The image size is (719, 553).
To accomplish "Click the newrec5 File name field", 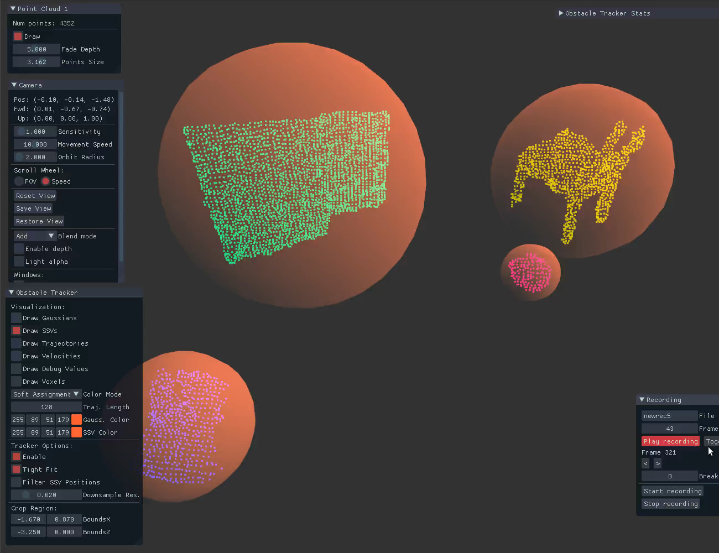I will click(x=669, y=415).
